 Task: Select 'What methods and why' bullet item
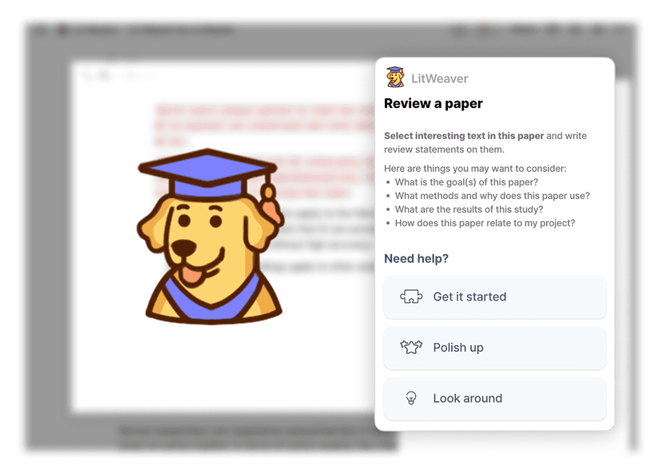click(493, 196)
